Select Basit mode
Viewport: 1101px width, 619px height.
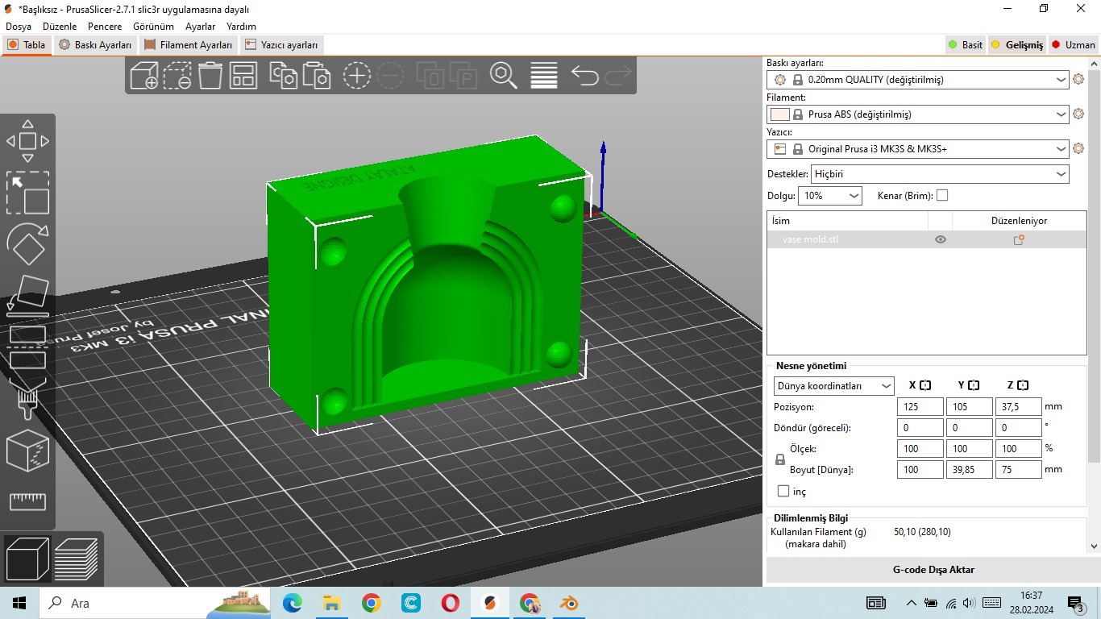tap(965, 44)
